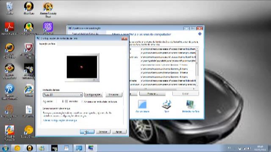Image resolution: width=271 pixels, height=152 pixels.
Task: Click the help icon in Personalização window
Action: pos(200,34)
